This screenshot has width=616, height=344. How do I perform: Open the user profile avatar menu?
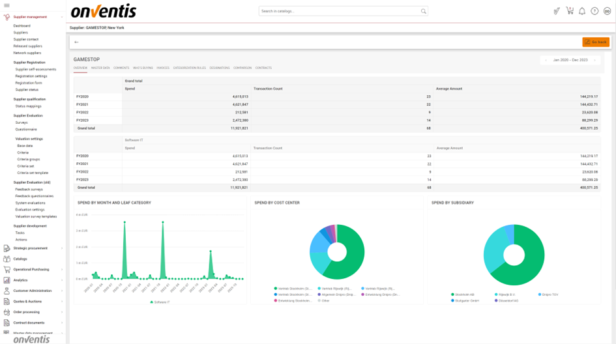click(607, 11)
